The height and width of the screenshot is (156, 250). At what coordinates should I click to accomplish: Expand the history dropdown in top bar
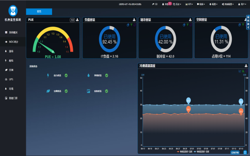177,4
